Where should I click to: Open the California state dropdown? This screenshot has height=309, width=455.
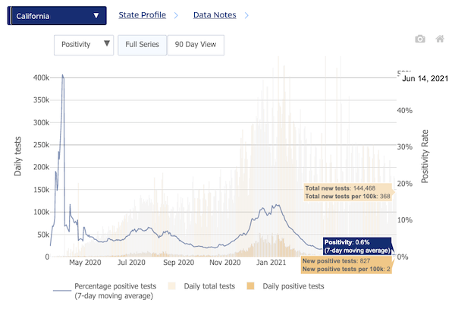[x=57, y=15]
